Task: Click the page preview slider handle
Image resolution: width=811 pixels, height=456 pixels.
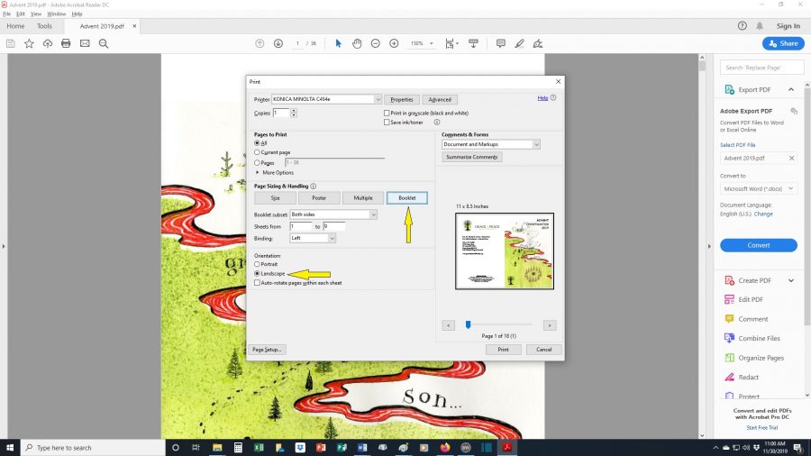Action: 469,324
